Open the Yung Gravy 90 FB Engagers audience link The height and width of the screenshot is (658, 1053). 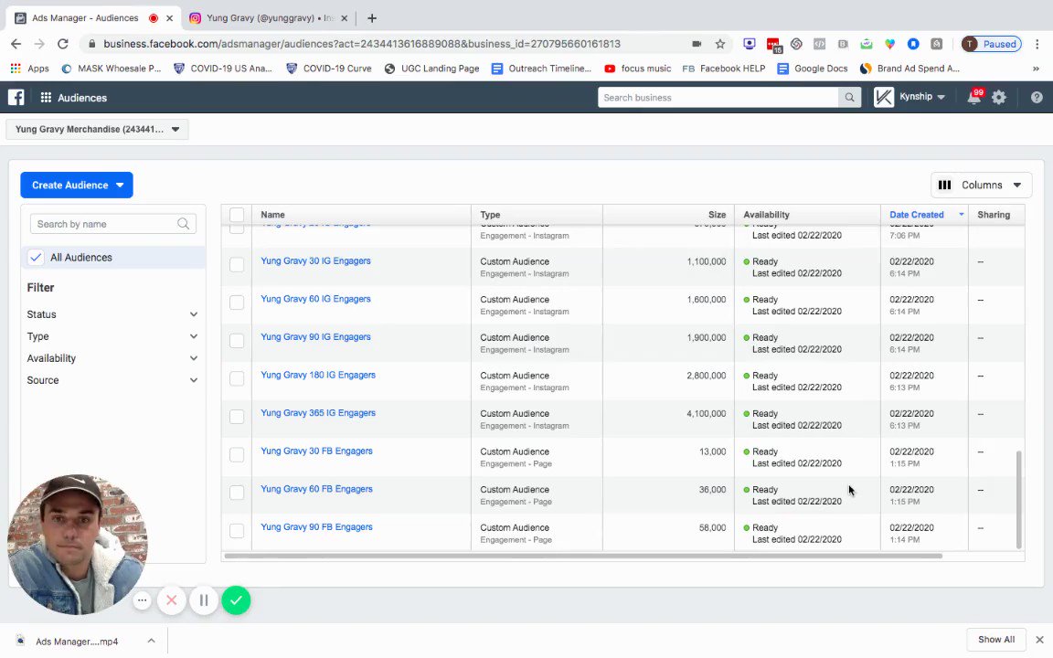(316, 527)
